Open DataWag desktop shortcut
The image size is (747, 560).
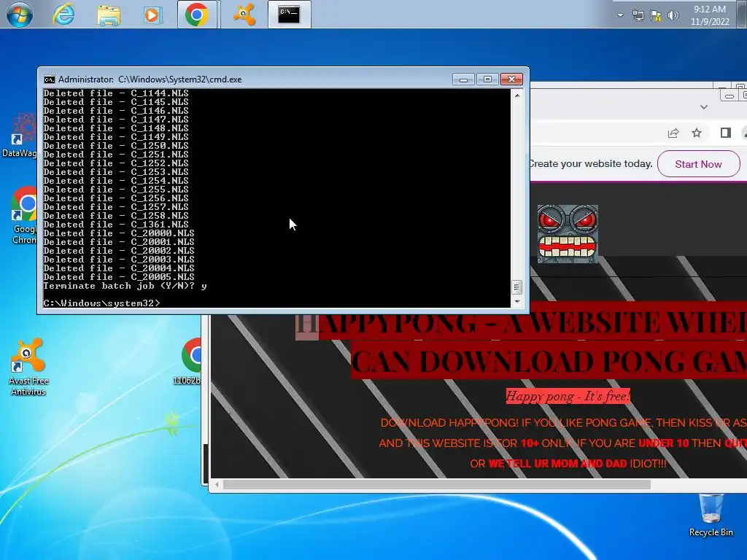20,136
